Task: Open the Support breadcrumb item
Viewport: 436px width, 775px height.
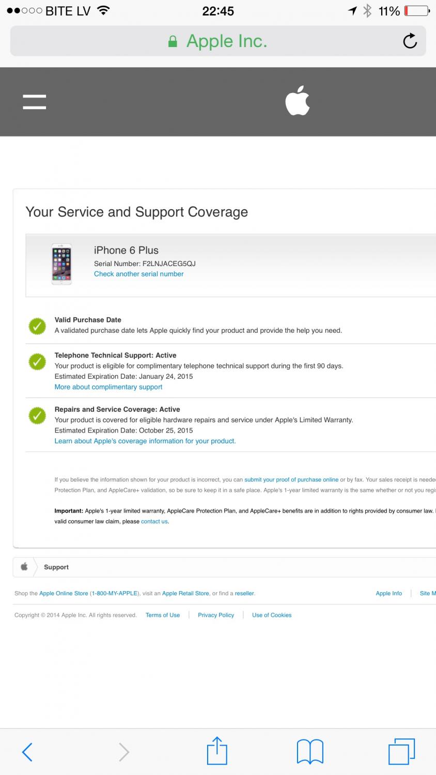Action: click(x=56, y=567)
